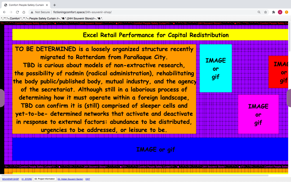Show Not Secure site information
The height and width of the screenshot is (182, 291).
[40, 12]
